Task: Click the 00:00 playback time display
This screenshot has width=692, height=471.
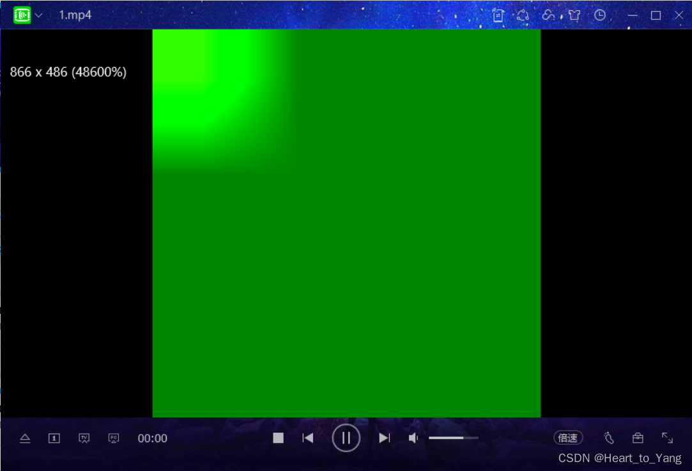Action: coord(152,438)
